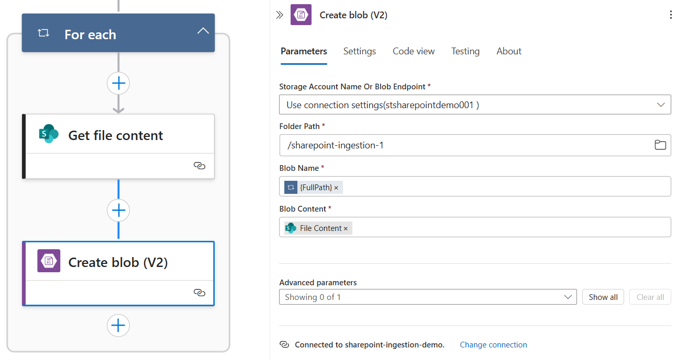Click Change connection link
This screenshot has width=677, height=360.
(493, 344)
